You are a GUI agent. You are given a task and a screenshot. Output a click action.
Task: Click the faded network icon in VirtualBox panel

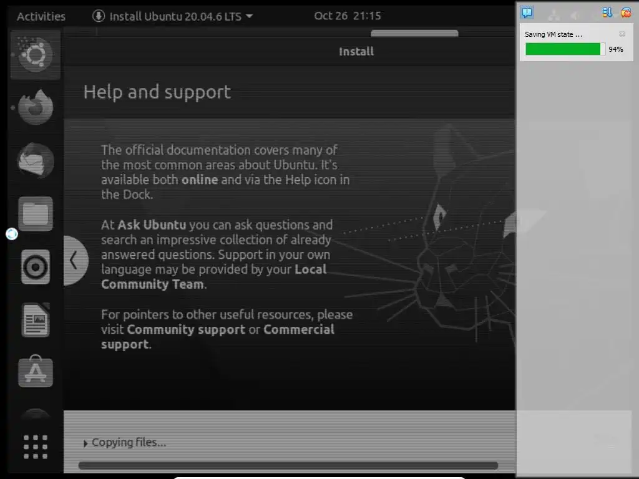[x=554, y=15]
